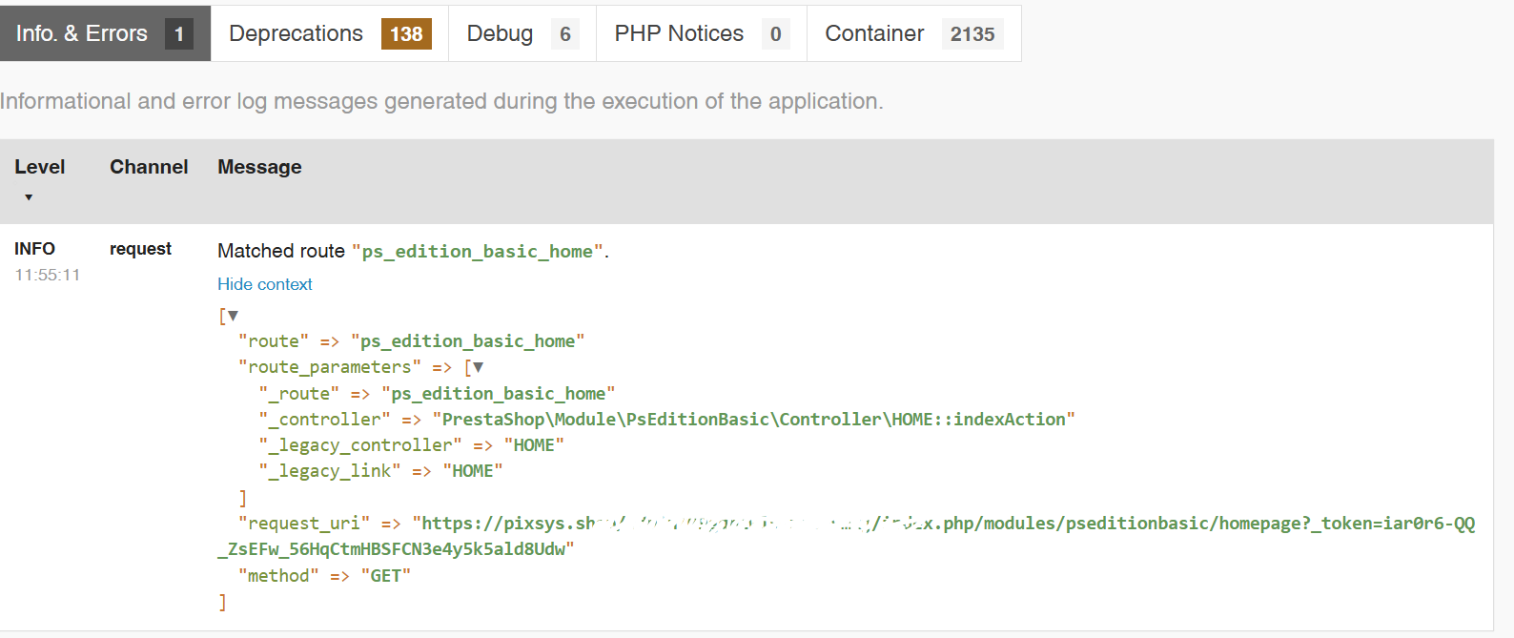Click the Channel column header
Screen dimensions: 1514x638
[x=149, y=167]
